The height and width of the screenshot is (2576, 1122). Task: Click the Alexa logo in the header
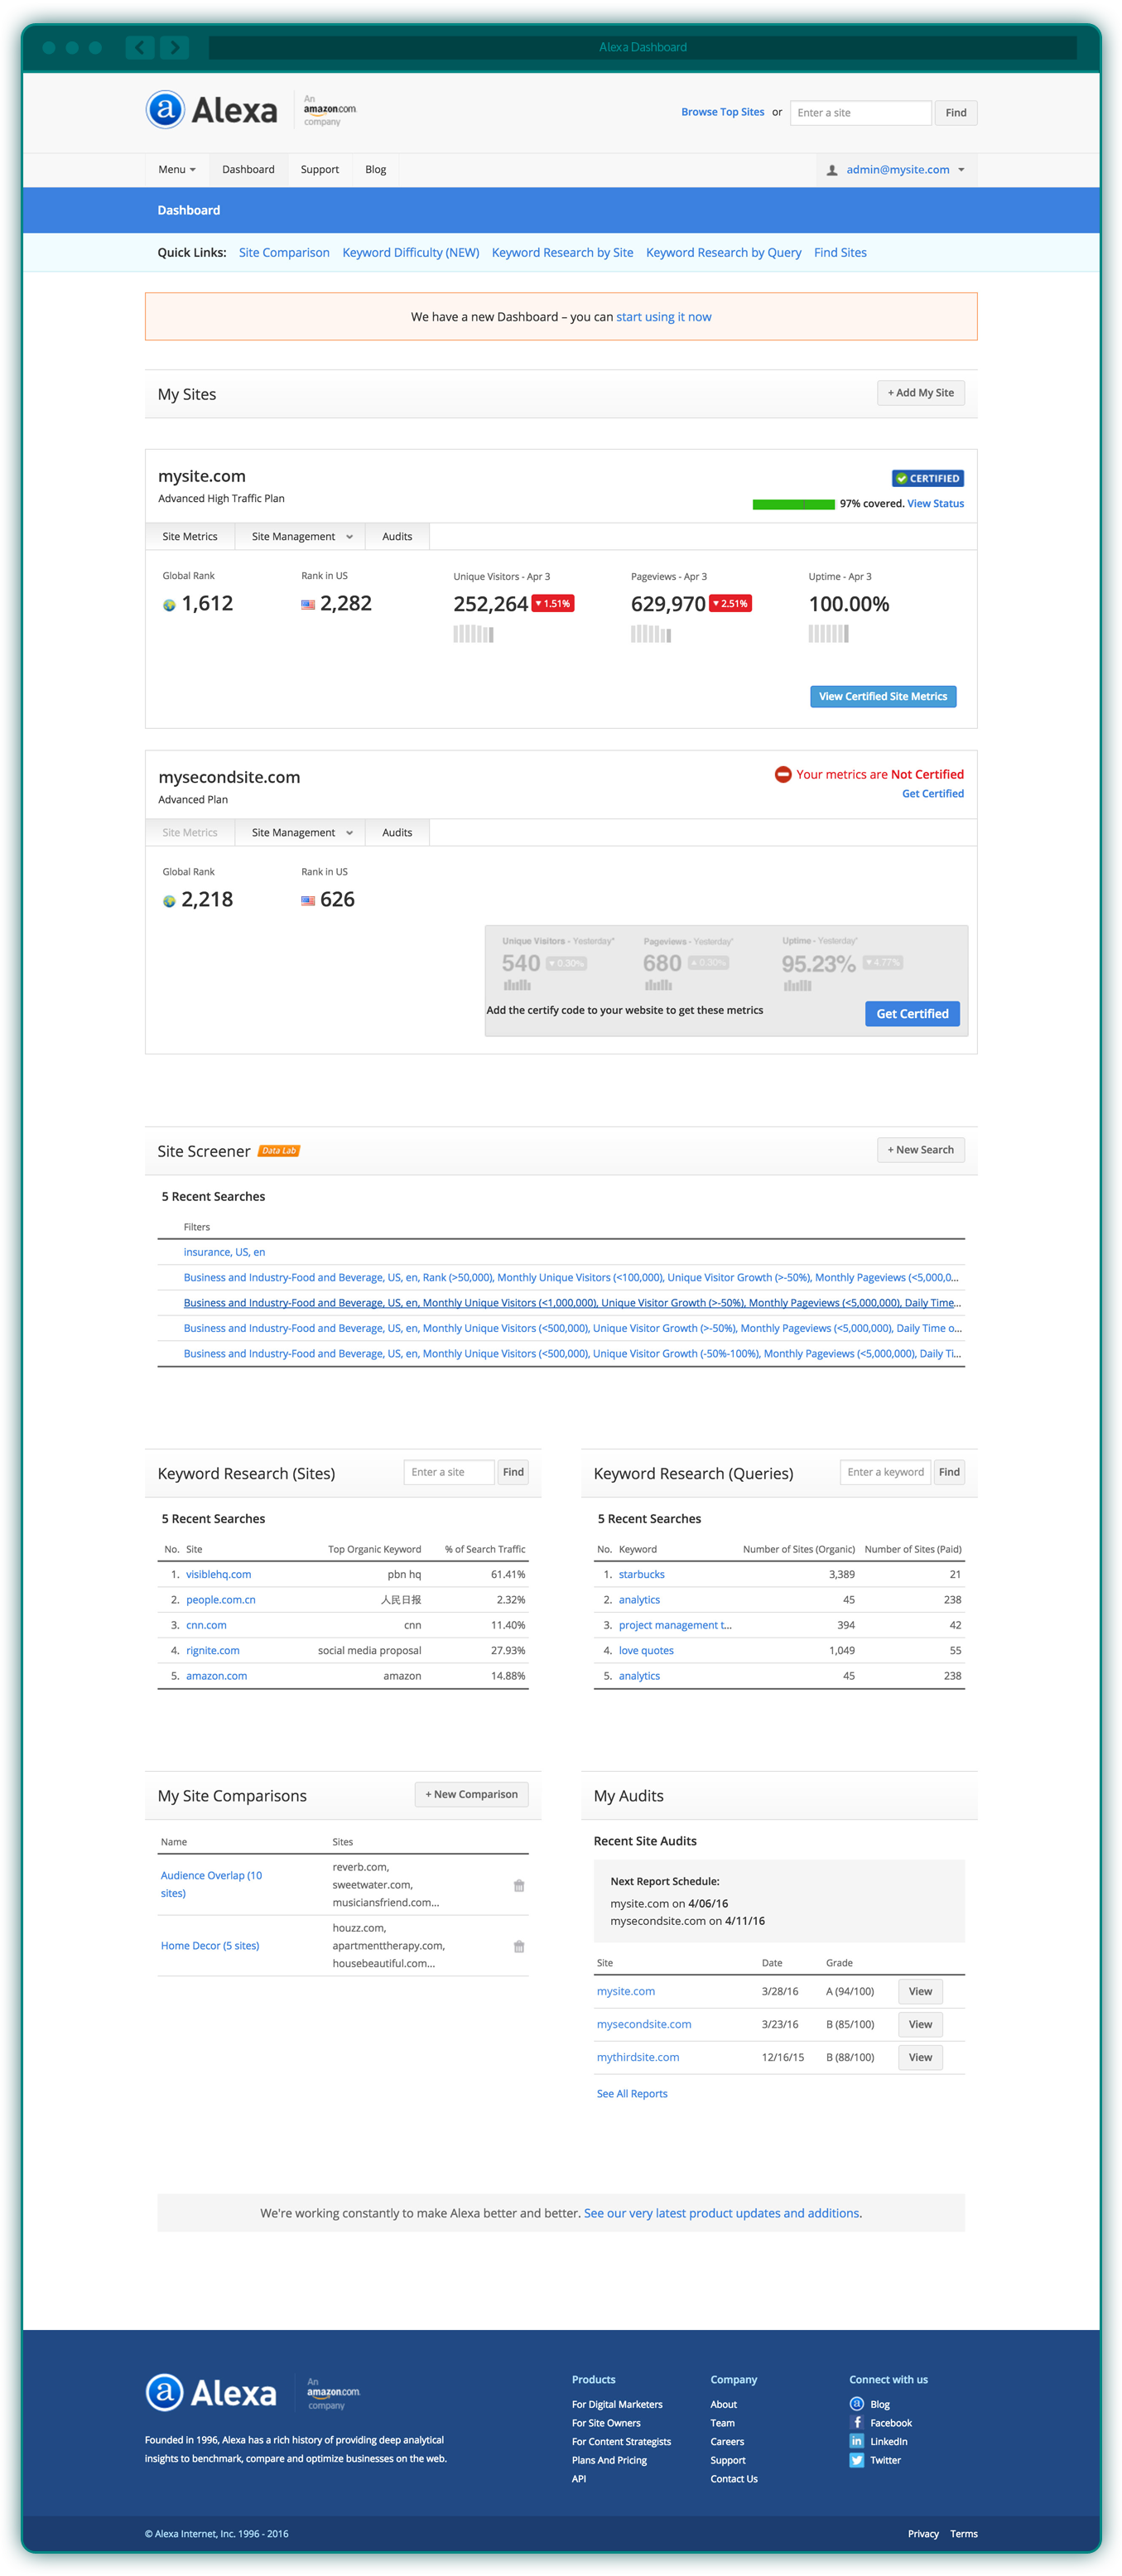(x=211, y=110)
